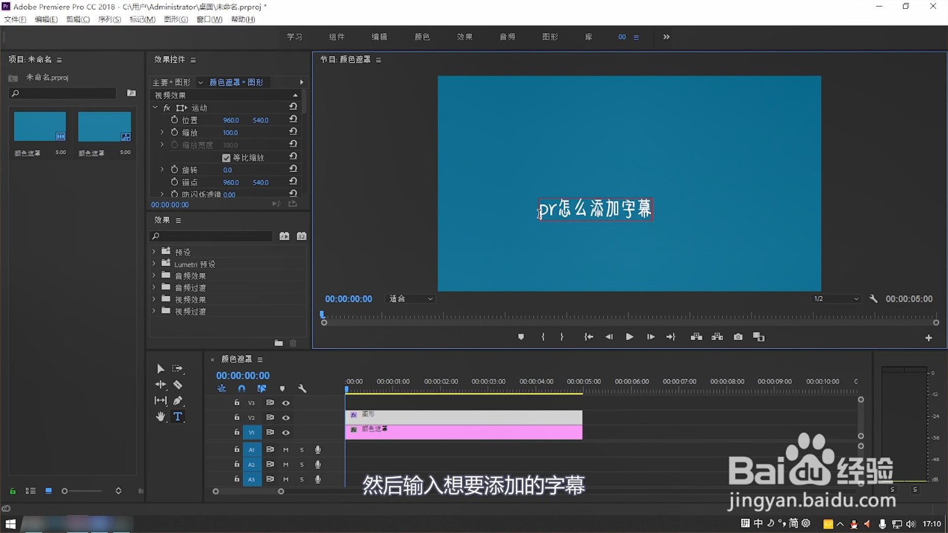This screenshot has height=533, width=948.
Task: Open the zoom level 适合 dropdown
Action: (x=411, y=299)
